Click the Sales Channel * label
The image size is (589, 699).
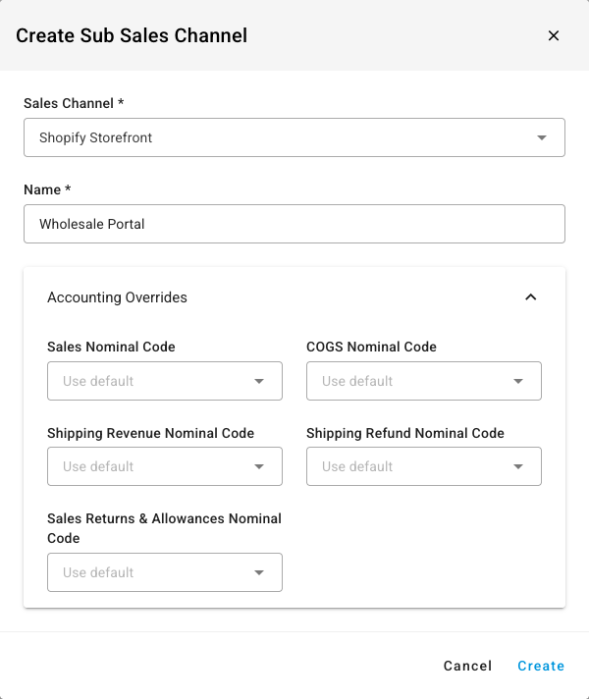(x=74, y=103)
